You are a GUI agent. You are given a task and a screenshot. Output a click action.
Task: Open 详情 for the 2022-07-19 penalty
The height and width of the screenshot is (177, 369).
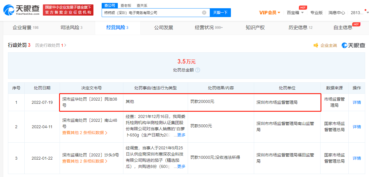[357, 102]
